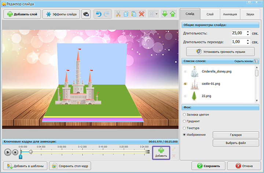Viewport: 264px width, 173px height.
Task: Decrease the transition duration with the down stepper
Action: click(x=248, y=43)
